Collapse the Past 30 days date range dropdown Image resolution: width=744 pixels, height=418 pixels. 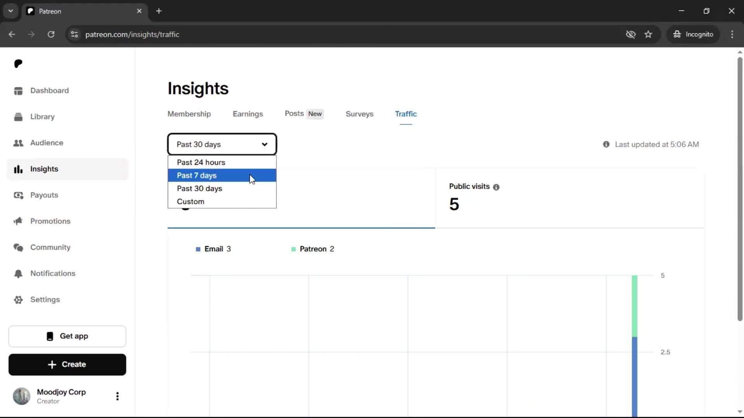tap(222, 144)
